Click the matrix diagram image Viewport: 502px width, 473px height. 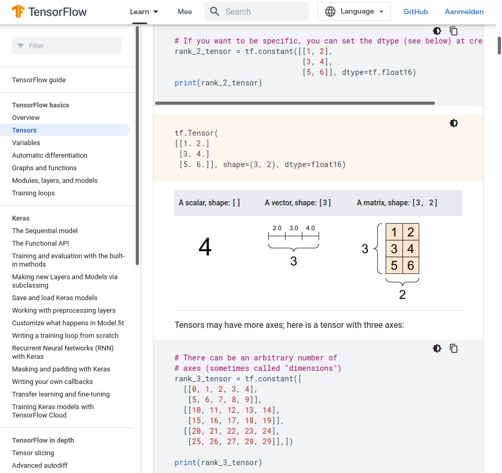tap(390, 261)
